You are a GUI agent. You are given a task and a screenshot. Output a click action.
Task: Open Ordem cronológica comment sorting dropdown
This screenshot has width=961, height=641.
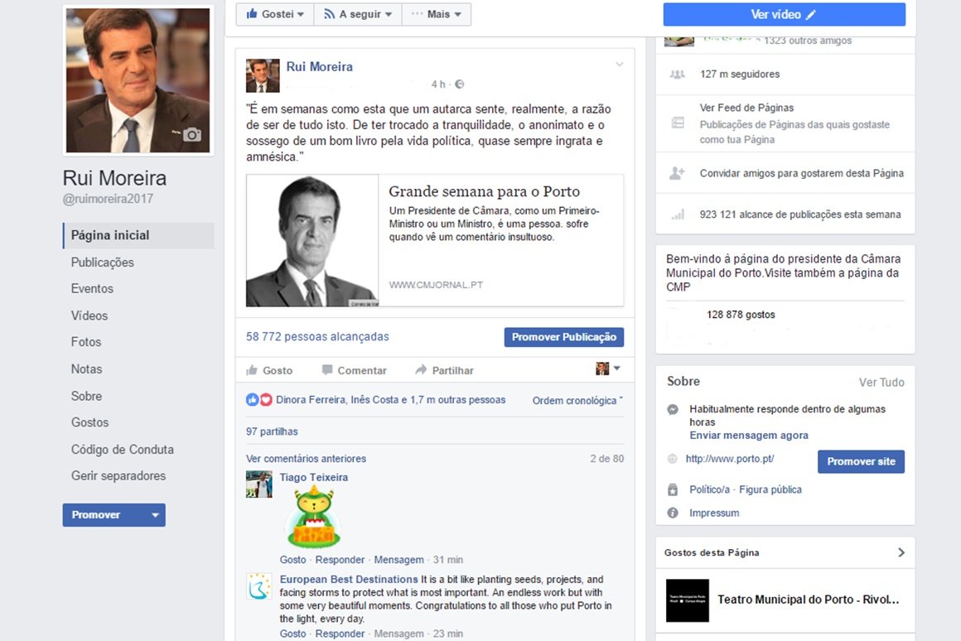(577, 401)
